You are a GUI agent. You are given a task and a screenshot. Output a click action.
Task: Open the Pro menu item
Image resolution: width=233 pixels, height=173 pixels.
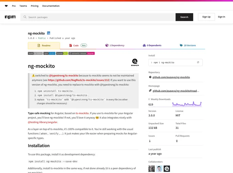click(14, 6)
